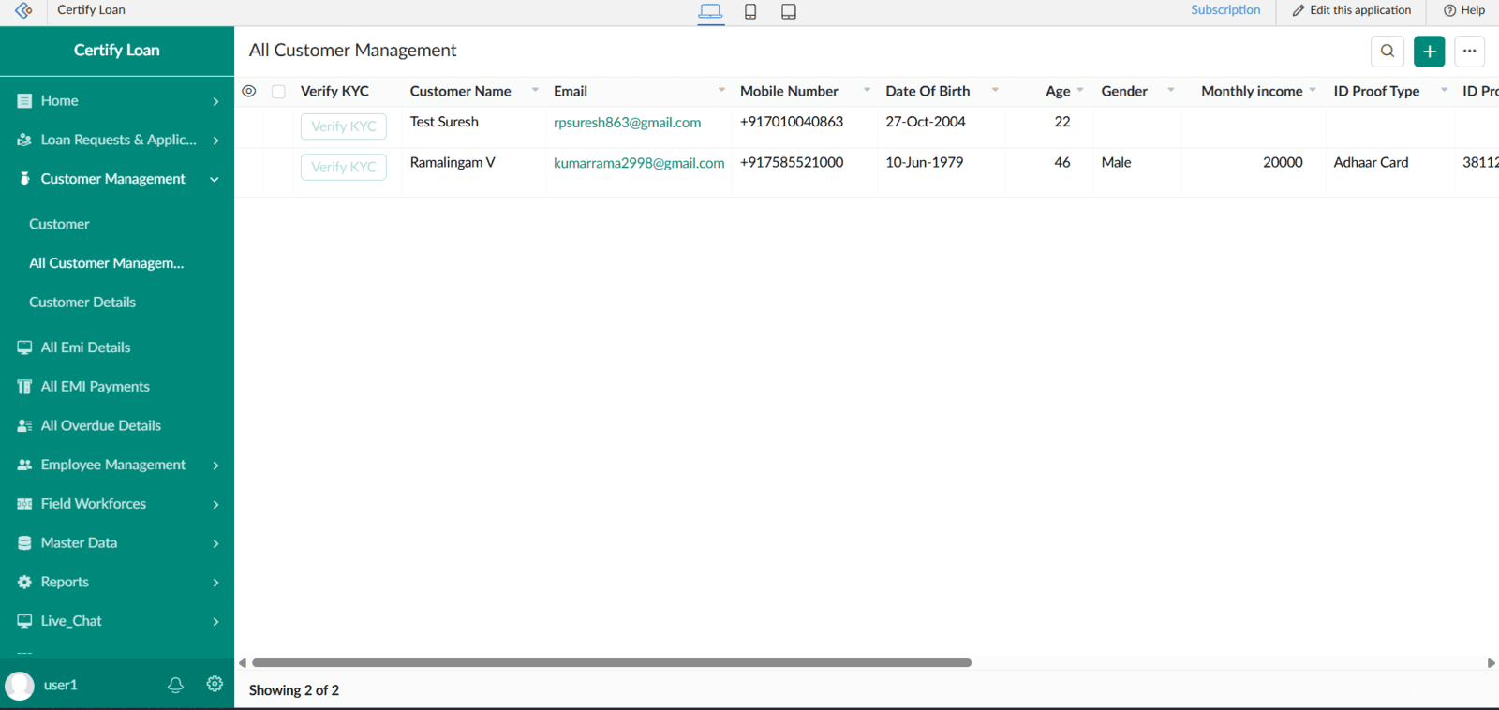Viewport: 1499px width, 710px height.
Task: Go to All Emi Details
Action: 85,348
